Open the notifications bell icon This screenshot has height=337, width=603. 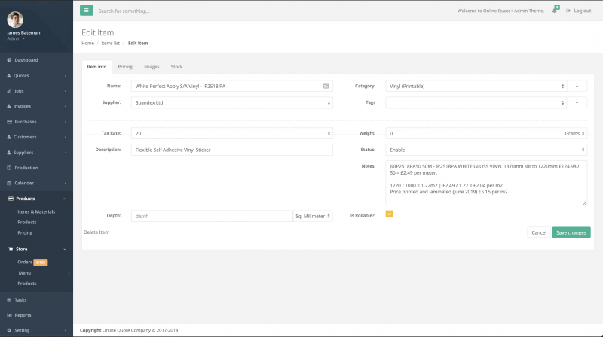pyautogui.click(x=555, y=11)
